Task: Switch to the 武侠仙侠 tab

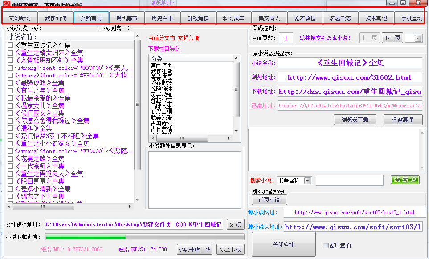Action: pos(56,18)
